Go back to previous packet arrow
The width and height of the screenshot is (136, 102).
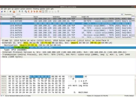[29, 11]
